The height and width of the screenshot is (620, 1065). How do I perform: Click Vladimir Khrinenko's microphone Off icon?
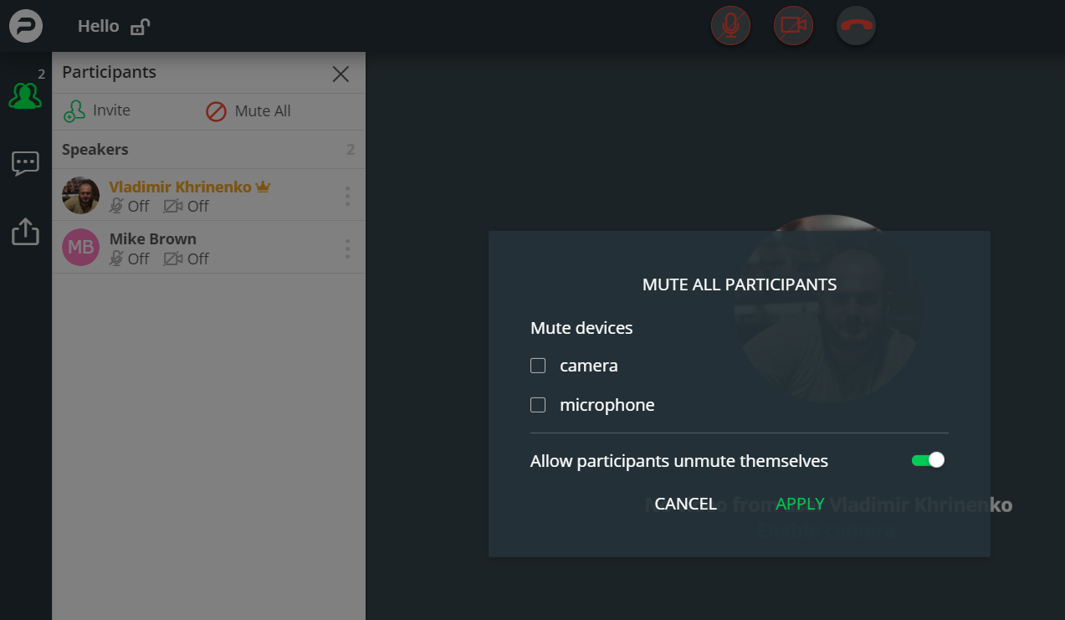point(116,206)
